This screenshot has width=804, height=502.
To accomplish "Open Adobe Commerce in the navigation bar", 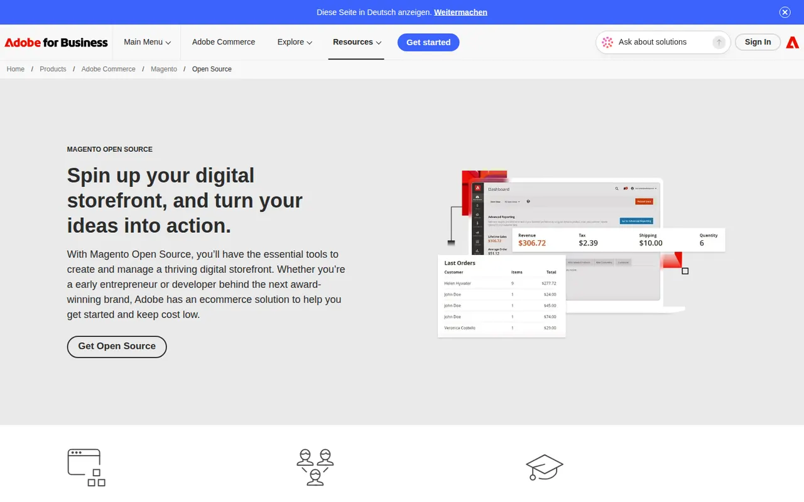I will 224,42.
